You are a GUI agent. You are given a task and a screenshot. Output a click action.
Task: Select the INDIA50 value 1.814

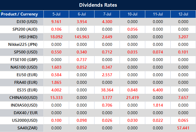(x=158, y=105)
